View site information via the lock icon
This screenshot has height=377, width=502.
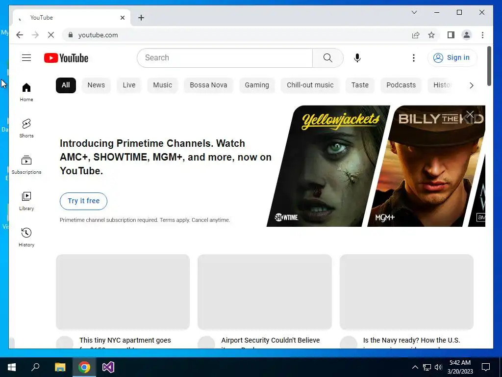point(71,35)
